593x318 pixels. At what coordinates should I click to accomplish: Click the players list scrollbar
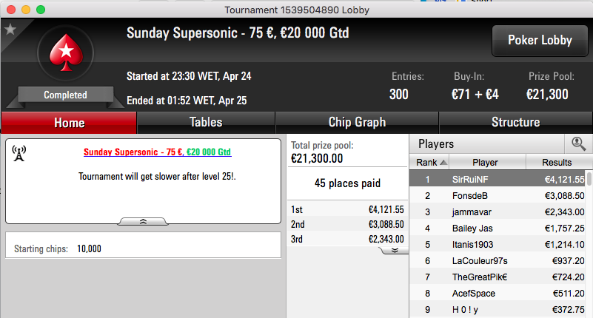pos(589,179)
